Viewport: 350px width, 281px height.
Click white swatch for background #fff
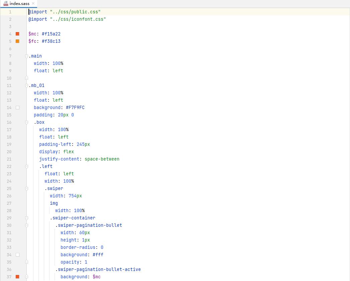pyautogui.click(x=17, y=255)
